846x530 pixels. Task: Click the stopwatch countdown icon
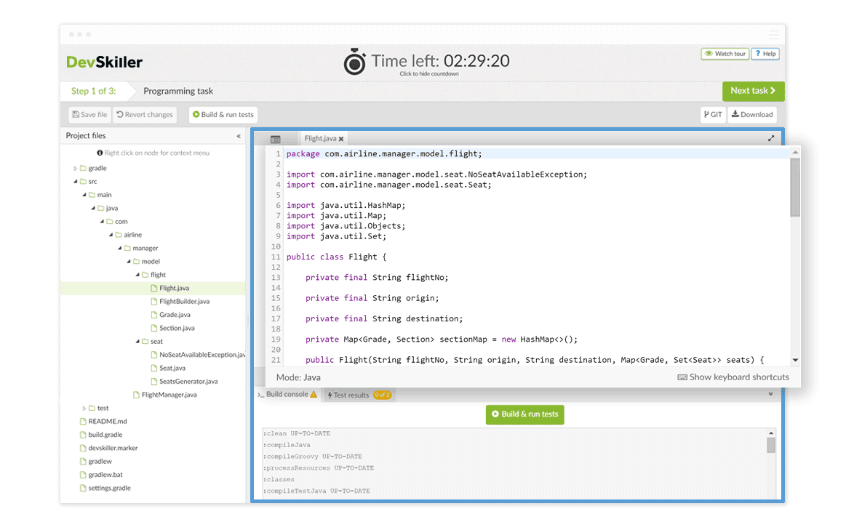click(x=354, y=62)
